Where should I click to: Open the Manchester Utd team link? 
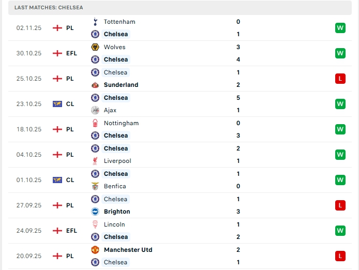coord(128,250)
